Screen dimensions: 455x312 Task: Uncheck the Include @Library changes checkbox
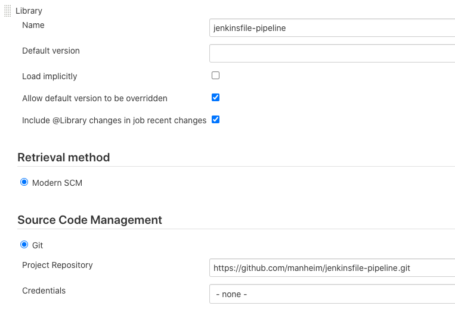[x=216, y=119]
